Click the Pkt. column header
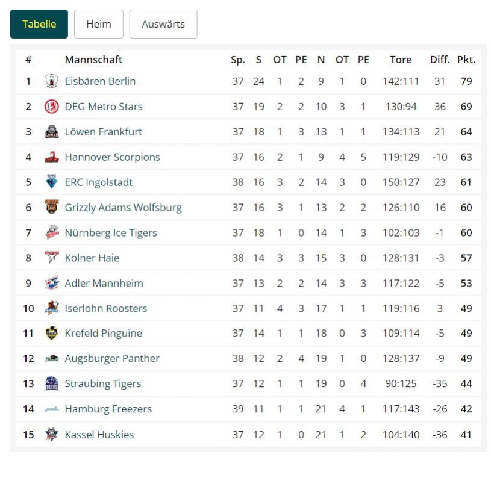Screen dimensions: 491x478 click(x=466, y=60)
